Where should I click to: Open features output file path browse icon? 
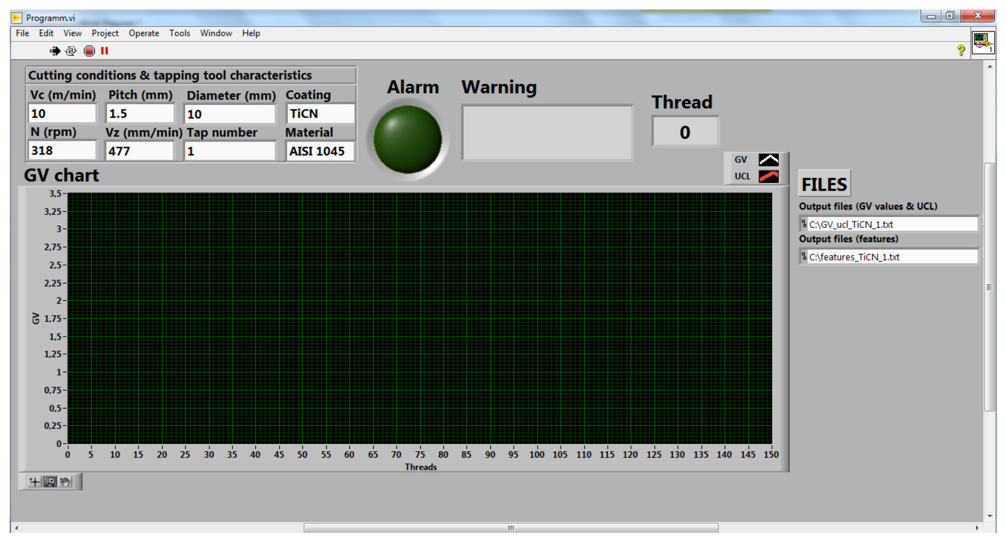click(x=804, y=256)
